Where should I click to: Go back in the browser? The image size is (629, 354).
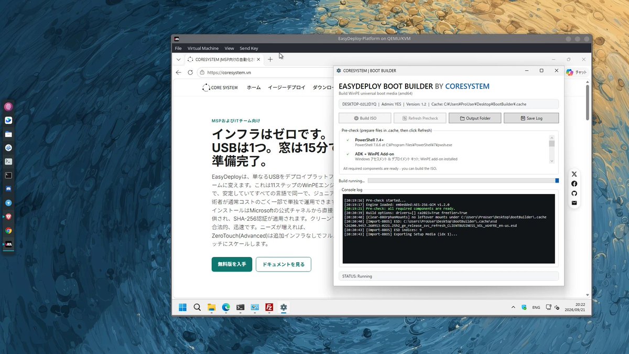[x=179, y=72]
